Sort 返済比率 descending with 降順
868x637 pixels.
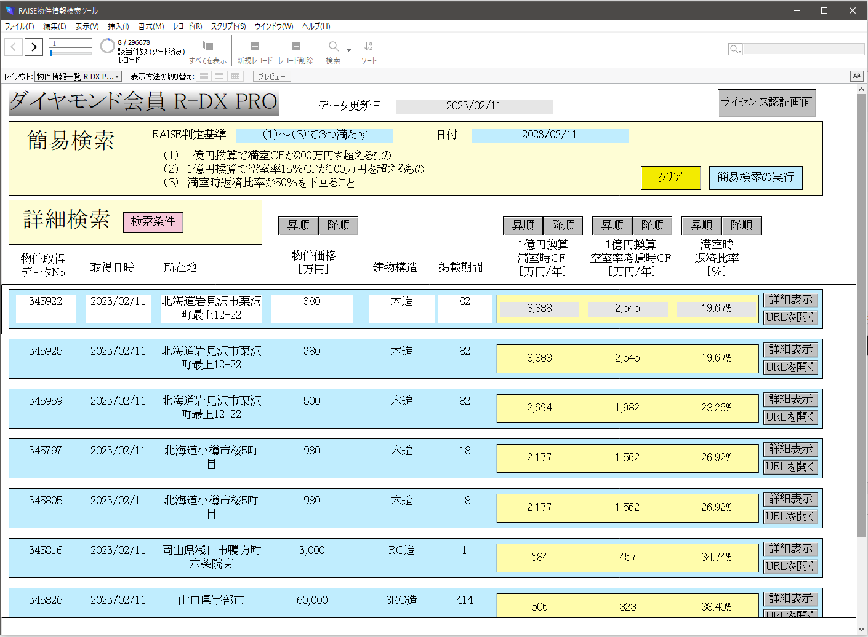(x=741, y=226)
